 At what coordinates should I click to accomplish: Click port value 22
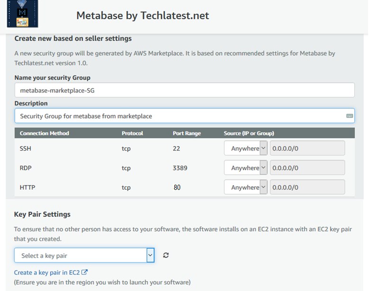click(176, 148)
